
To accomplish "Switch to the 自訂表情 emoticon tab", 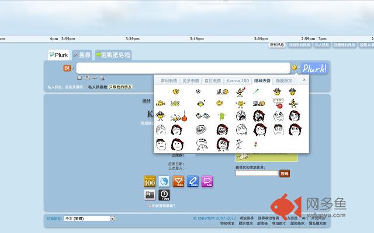I will [213, 81].
